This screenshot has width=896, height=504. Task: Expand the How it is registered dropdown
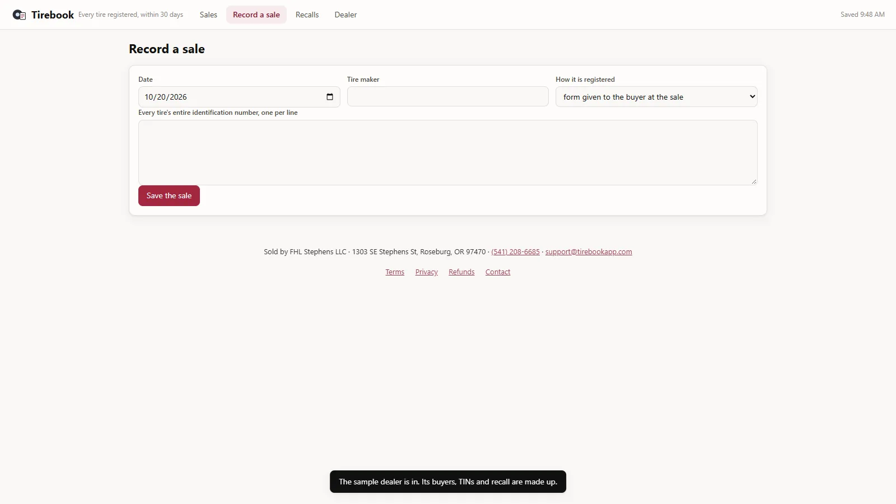point(656,96)
